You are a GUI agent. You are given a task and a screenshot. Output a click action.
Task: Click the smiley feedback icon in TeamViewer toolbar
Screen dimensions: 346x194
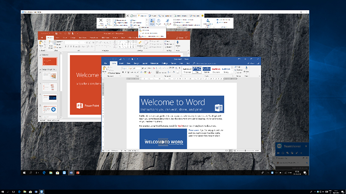(x=203, y=16)
